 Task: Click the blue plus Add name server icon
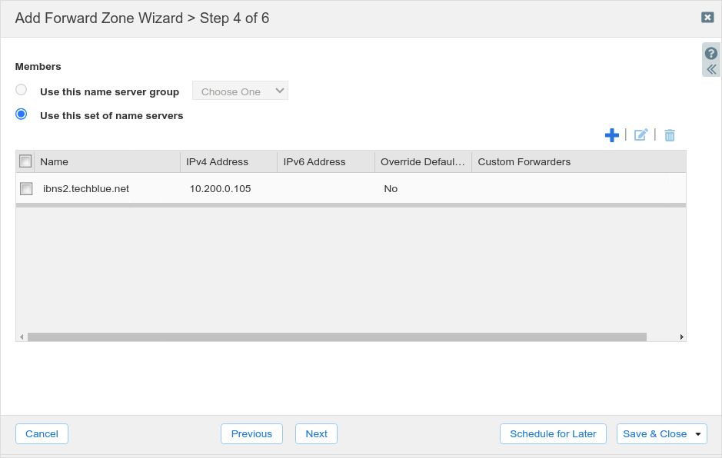coord(612,135)
